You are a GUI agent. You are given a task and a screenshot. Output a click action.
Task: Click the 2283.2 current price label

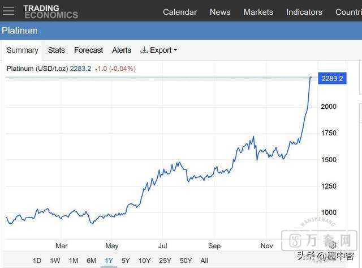point(332,78)
